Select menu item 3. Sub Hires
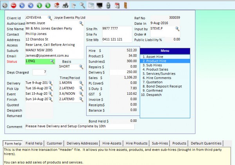235x165 pixels. (x=165, y=65)
